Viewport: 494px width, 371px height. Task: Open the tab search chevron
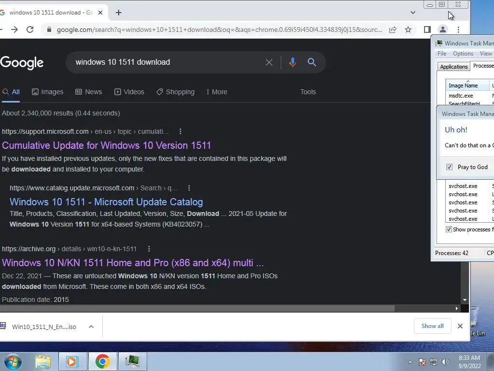pos(413,13)
